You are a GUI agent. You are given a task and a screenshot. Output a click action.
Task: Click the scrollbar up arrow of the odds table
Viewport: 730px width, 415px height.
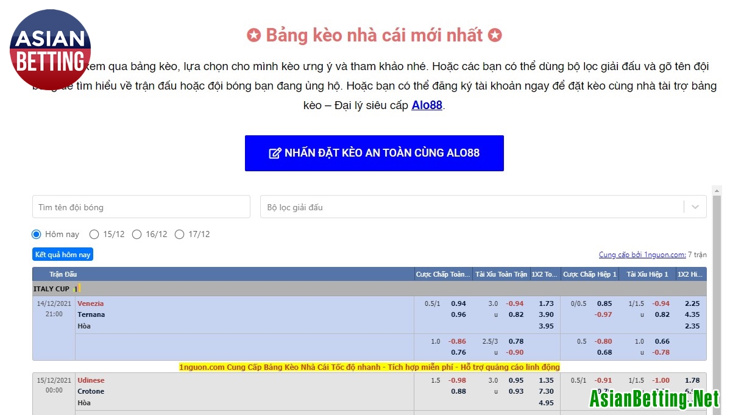pos(717,191)
